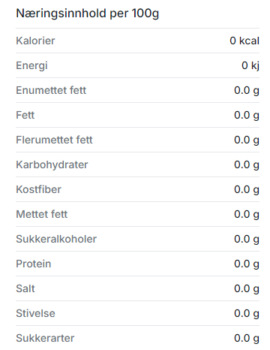Select the Flerumettet fett label
Image resolution: width=270 pixels, height=350 pixels.
point(54,140)
